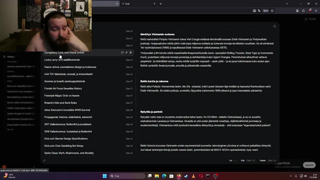
Task: Open File Explorer from the taskbar
Action: [157, 176]
